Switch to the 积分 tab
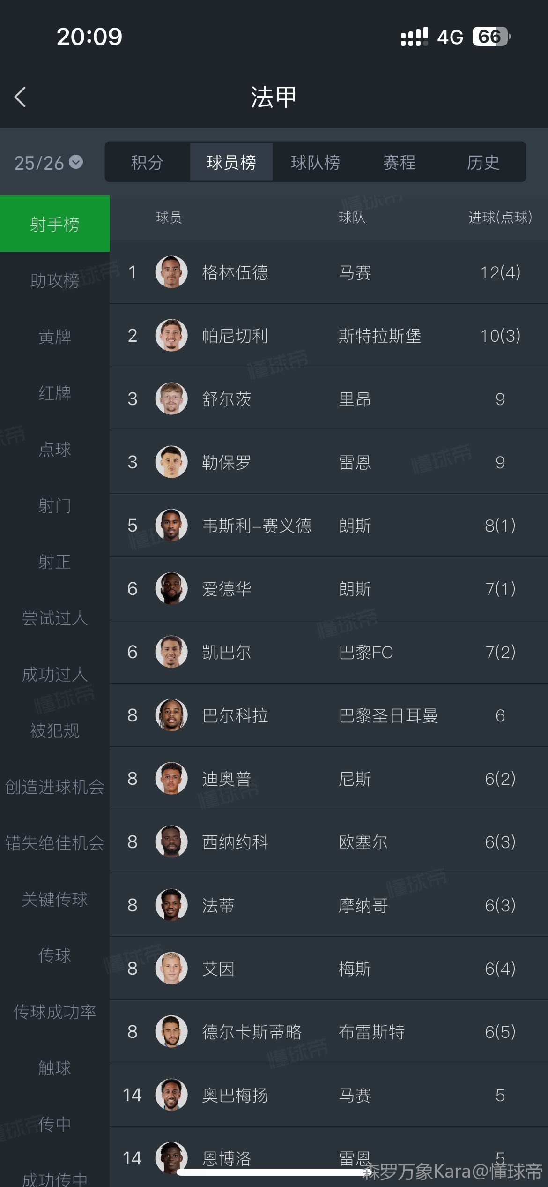 point(147,162)
